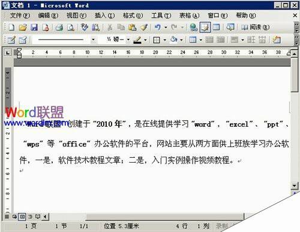Click the vertical scrollbar thumb
300x232 pixels.
click(294, 75)
